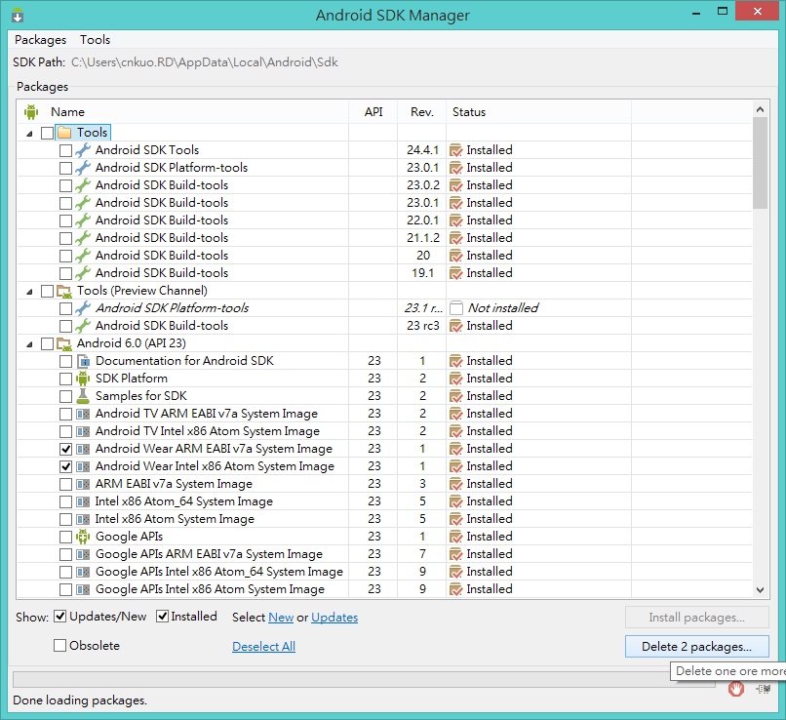Screen dimensions: 786x720
Task: Check the Google APIs checkbox
Action: pyautogui.click(x=65, y=537)
